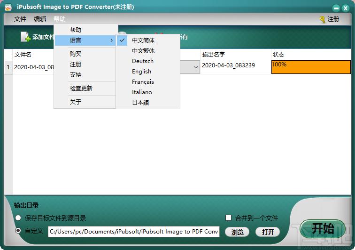Image resolution: width=355 pixels, height=250 pixels.
Task: Open the 文件 menu
Action: tap(20, 19)
